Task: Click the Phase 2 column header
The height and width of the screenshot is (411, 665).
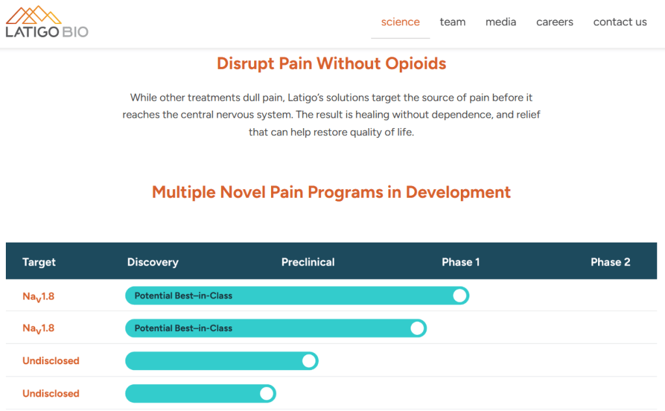Action: click(610, 262)
